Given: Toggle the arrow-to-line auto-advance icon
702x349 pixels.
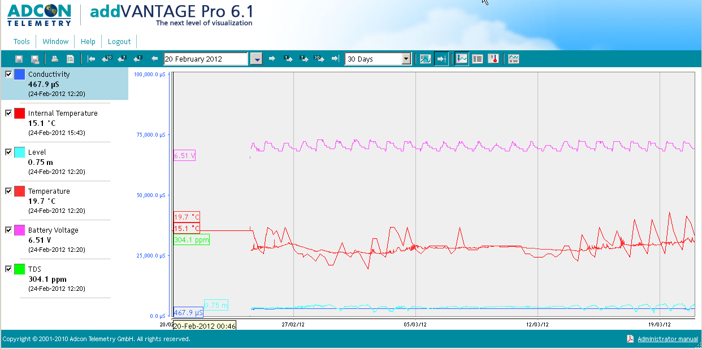Looking at the screenshot, I should click(442, 59).
